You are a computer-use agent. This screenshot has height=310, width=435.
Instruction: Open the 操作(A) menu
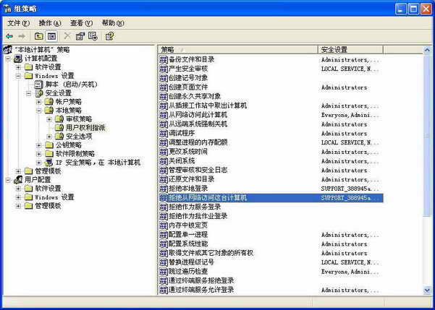click(x=50, y=23)
